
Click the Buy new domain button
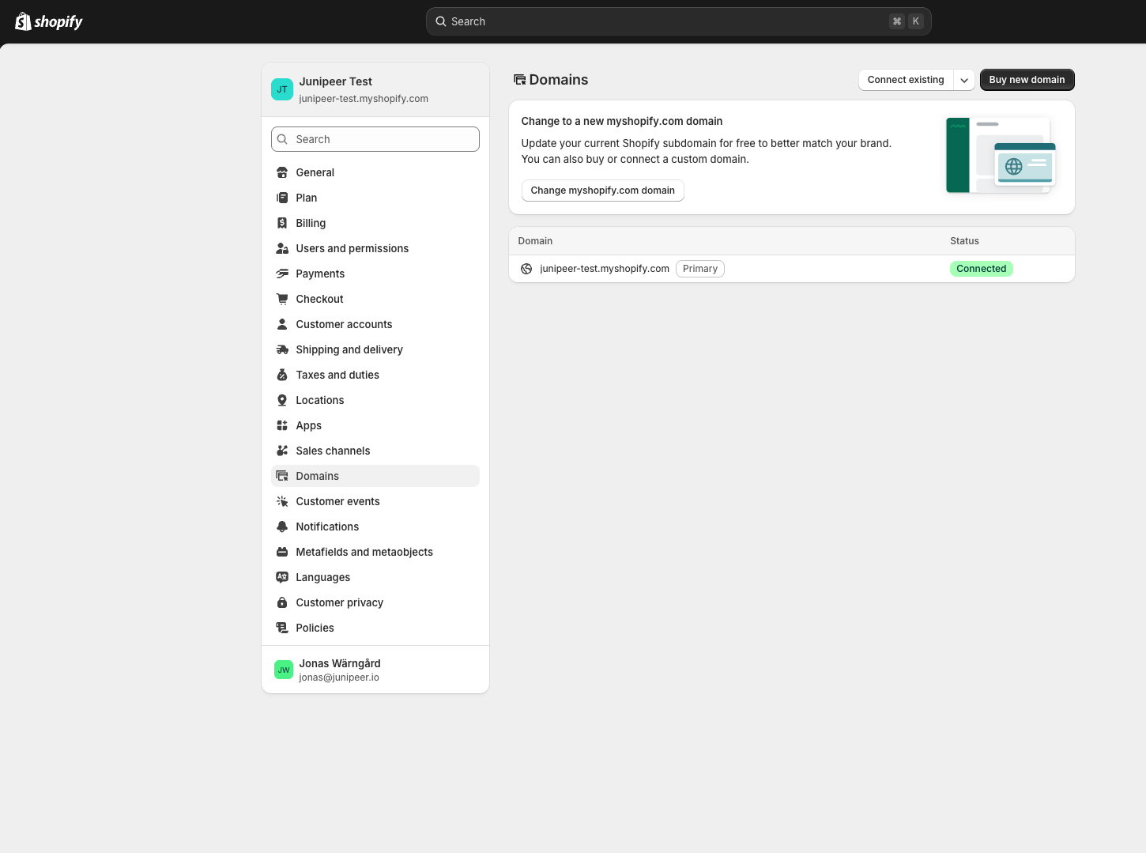(1027, 80)
